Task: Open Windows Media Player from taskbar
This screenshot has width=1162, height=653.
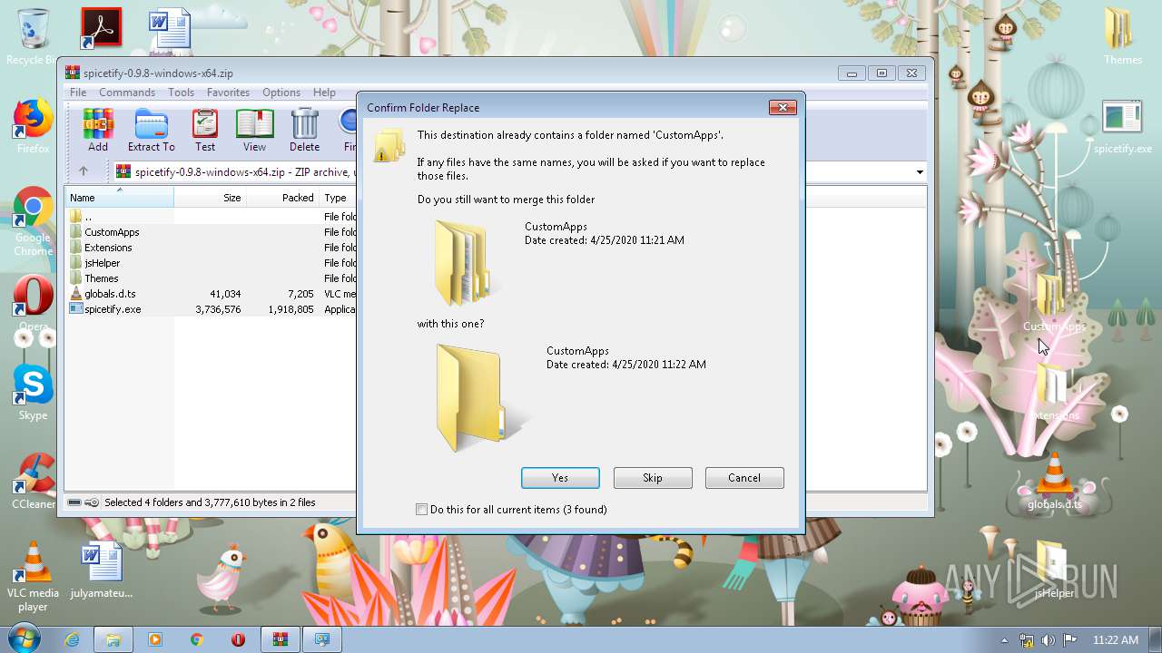Action: [x=154, y=639]
